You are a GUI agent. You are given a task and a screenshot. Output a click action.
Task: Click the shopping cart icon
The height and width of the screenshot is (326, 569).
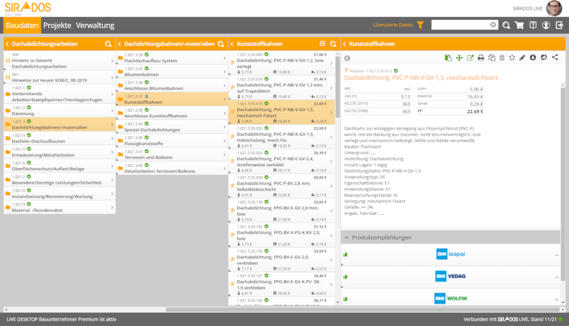[x=519, y=25]
